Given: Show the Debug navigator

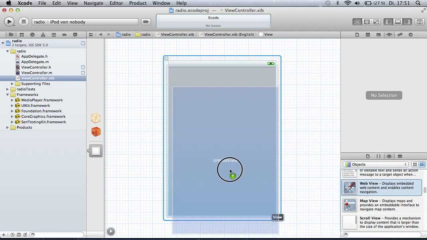Looking at the screenshot, I should click(x=54, y=35).
